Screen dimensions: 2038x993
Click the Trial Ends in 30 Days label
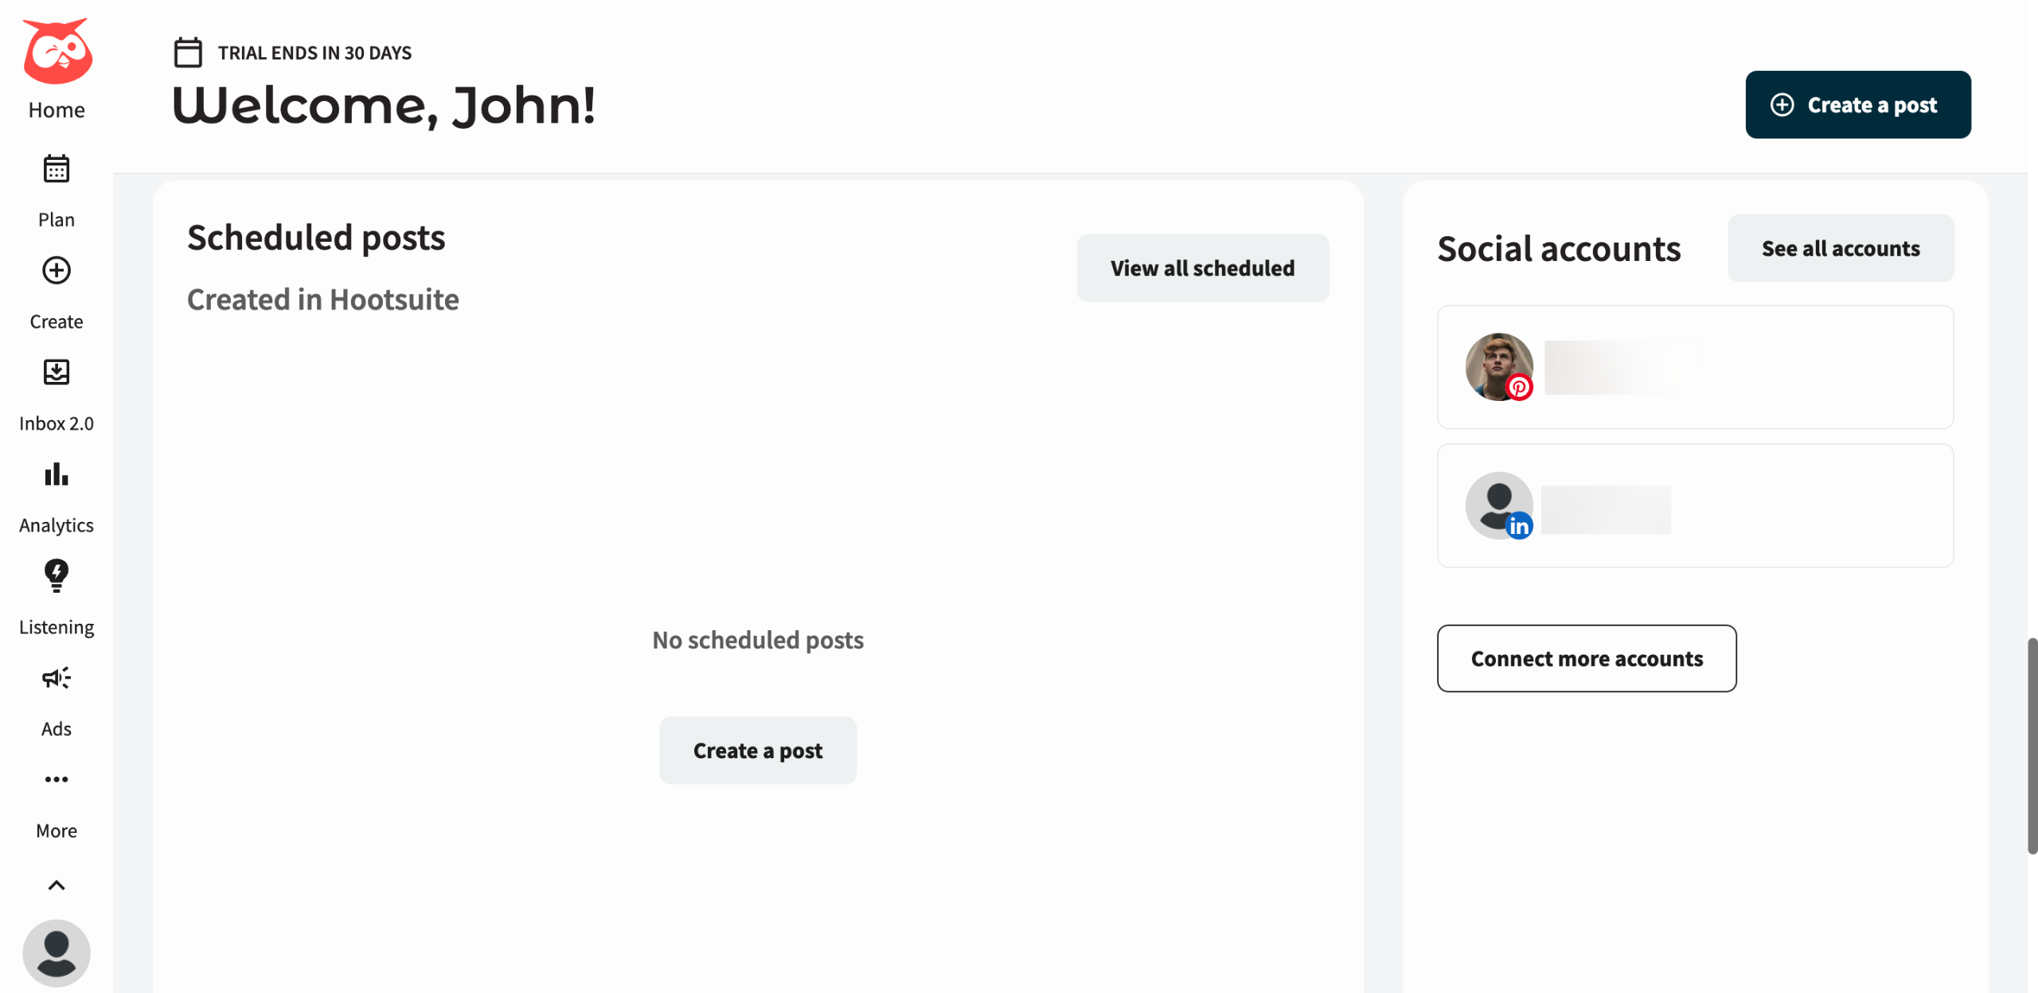pyautogui.click(x=314, y=53)
